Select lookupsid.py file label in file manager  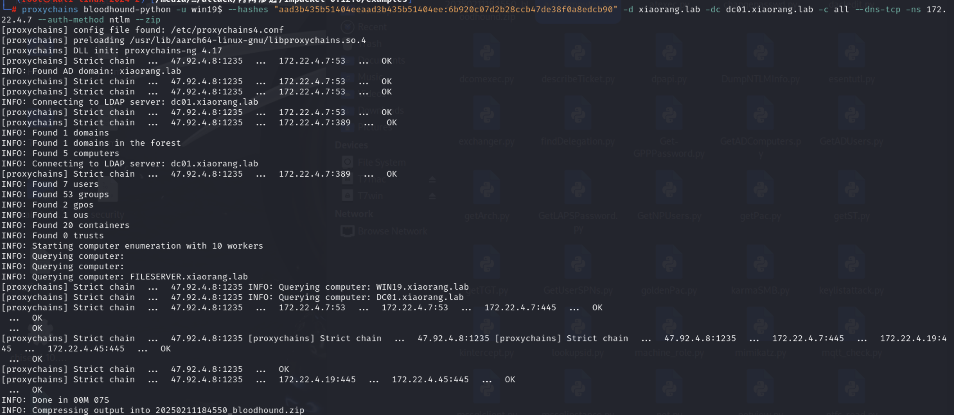[578, 353]
